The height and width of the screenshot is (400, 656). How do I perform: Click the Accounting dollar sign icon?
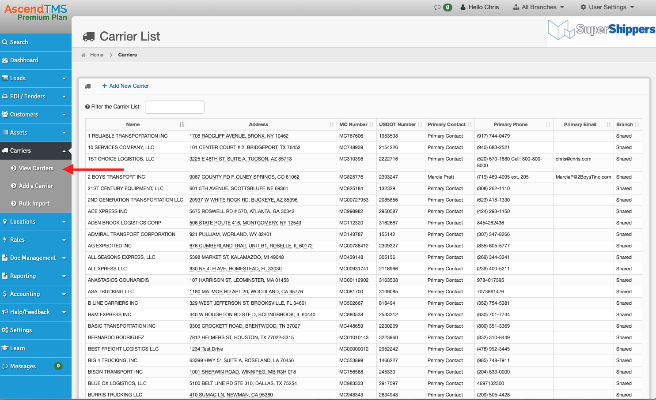pos(4,294)
